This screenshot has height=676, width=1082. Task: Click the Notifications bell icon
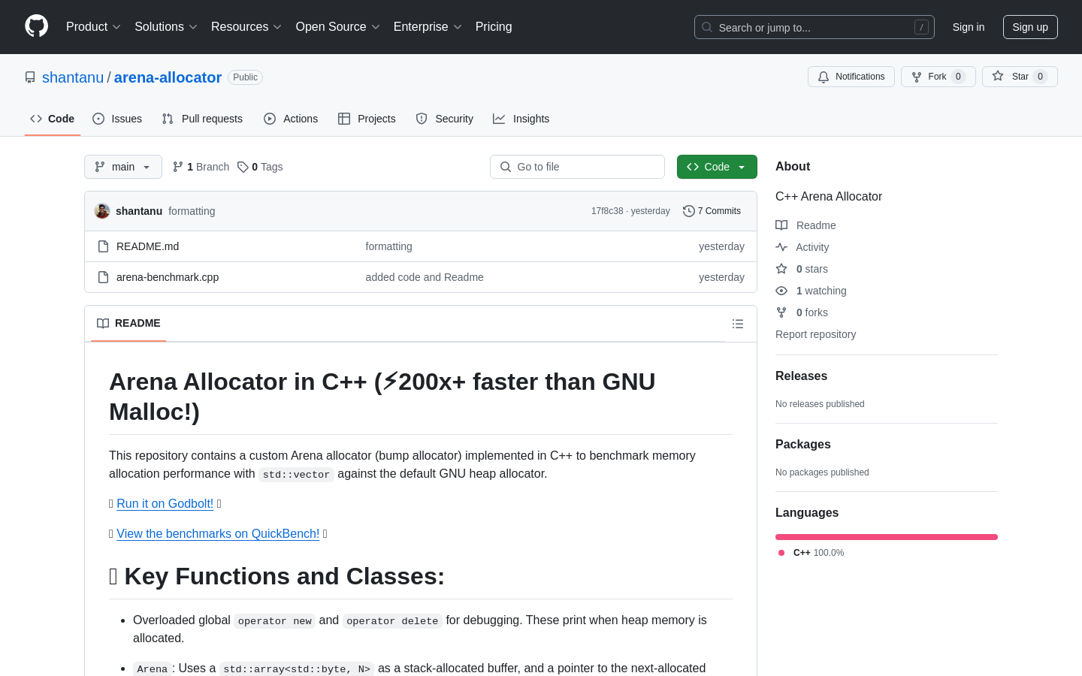tap(824, 77)
